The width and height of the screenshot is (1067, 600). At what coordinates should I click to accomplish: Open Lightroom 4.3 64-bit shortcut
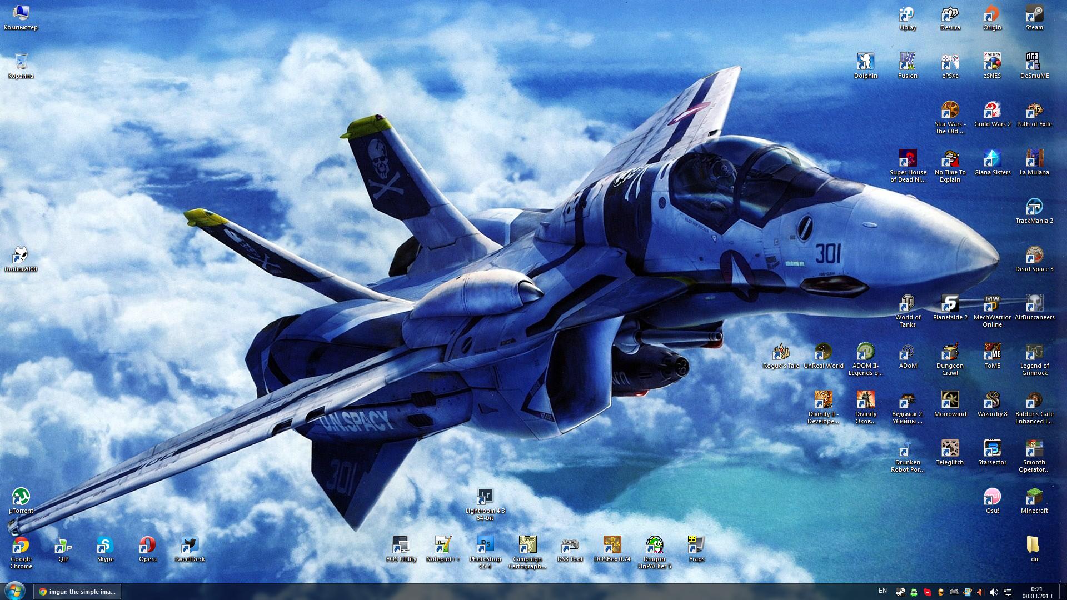(485, 498)
